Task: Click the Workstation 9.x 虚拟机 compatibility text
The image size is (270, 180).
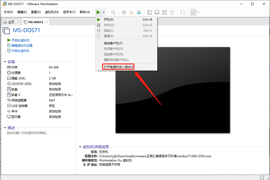Action: (116, 161)
